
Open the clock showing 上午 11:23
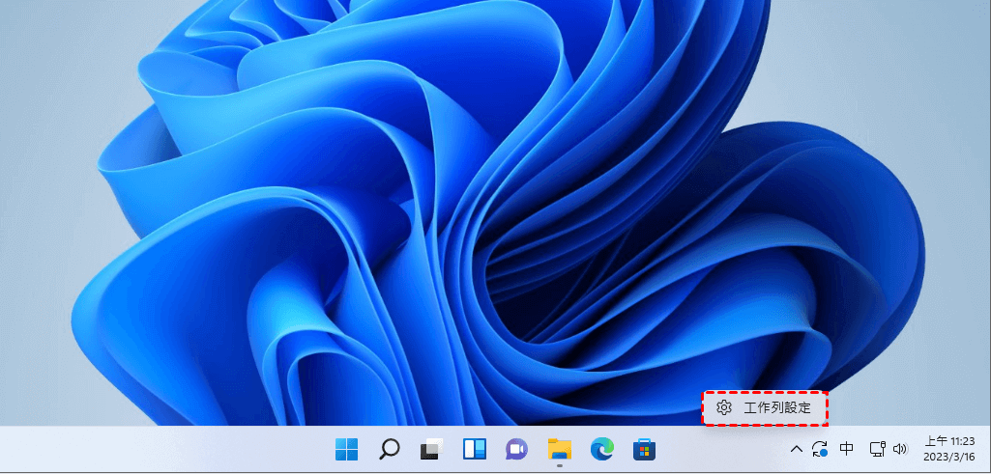click(949, 441)
